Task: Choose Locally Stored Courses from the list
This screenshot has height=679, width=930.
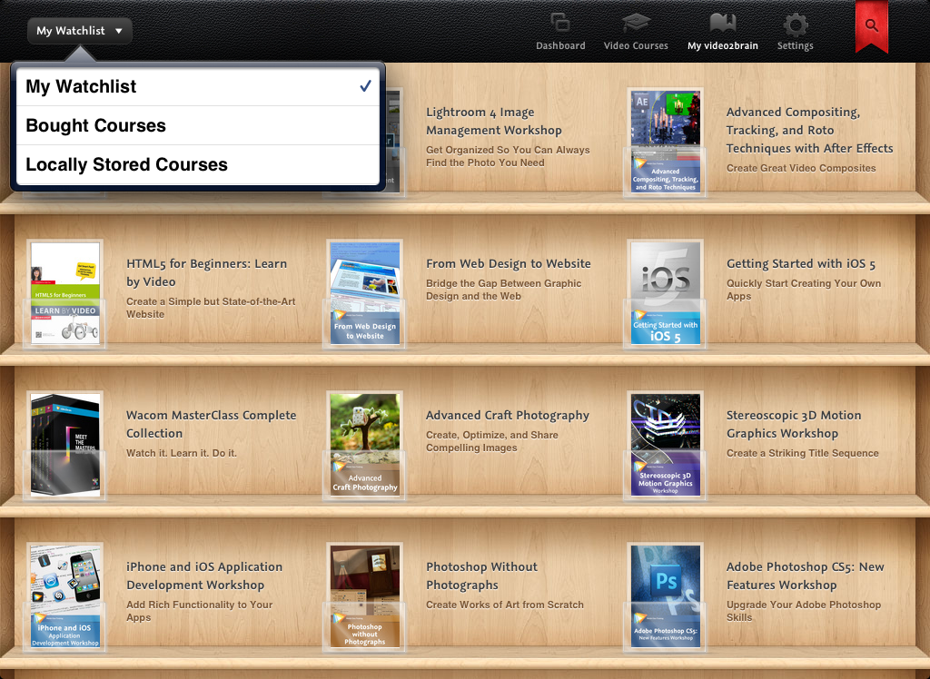Action: [198, 165]
